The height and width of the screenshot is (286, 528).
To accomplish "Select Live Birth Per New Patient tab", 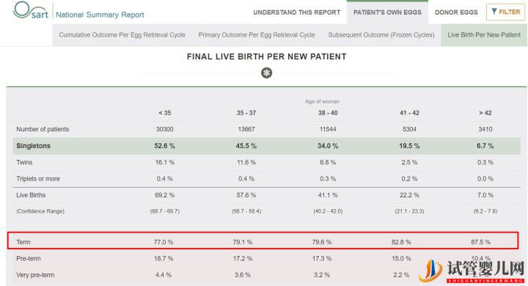I will click(x=484, y=34).
